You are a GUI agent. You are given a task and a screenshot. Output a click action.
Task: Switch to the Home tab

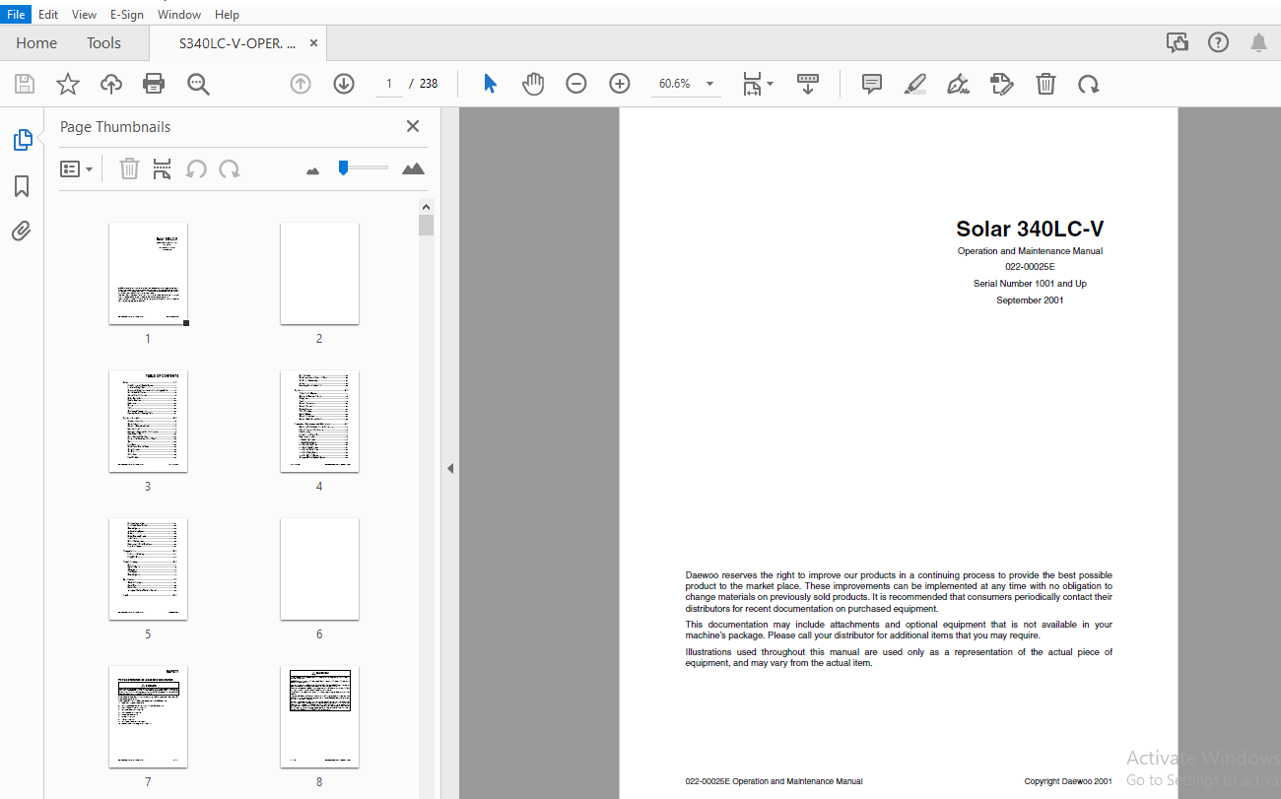point(36,42)
